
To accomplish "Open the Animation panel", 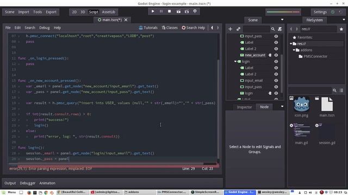I will pos(47,183).
